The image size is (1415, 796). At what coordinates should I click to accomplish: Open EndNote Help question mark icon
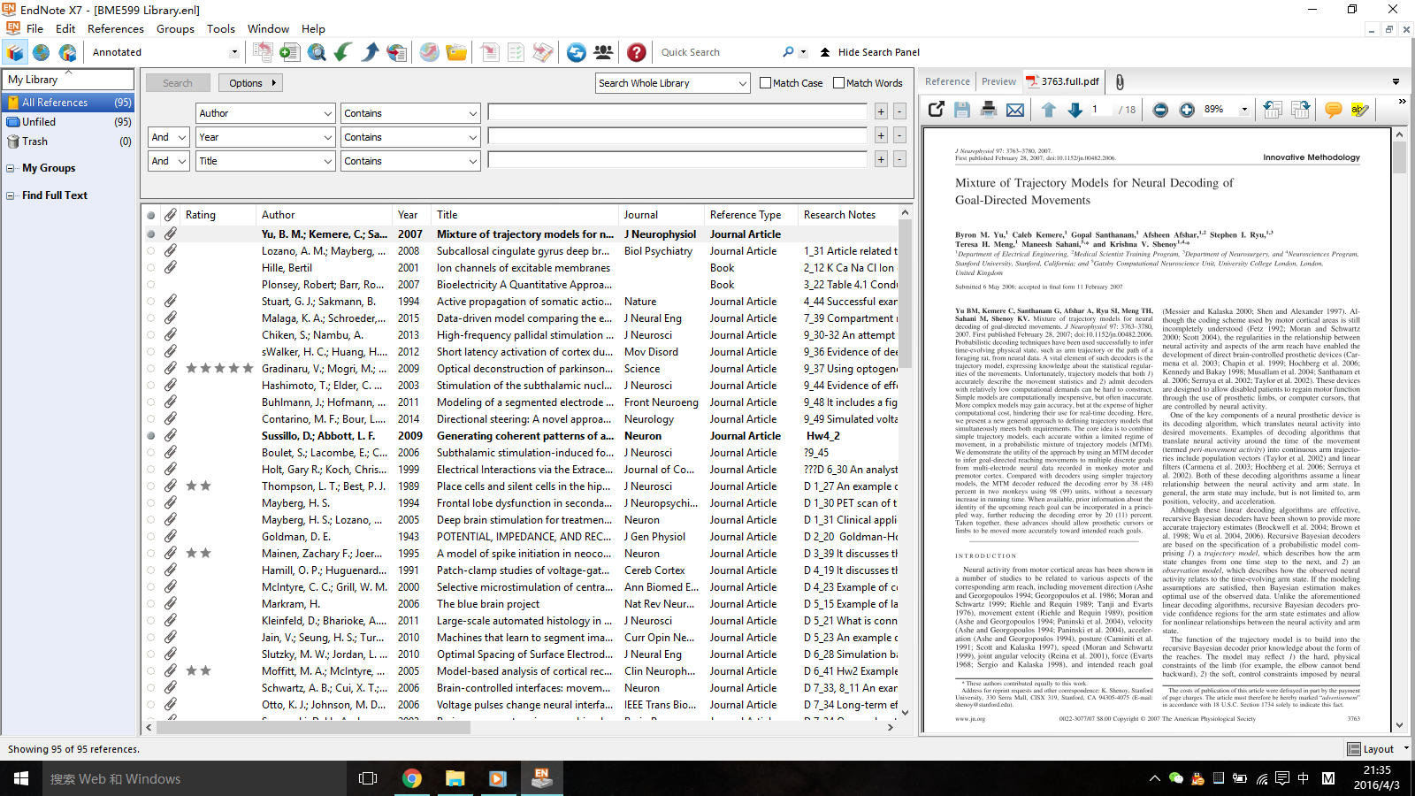[x=636, y=52]
